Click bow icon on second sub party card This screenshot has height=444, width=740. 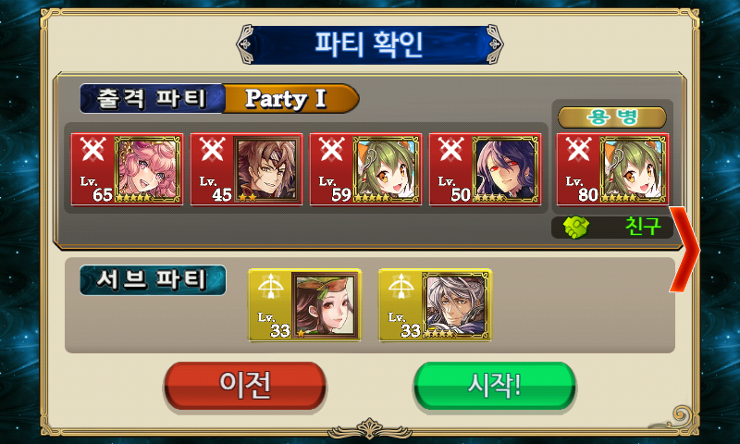(401, 286)
